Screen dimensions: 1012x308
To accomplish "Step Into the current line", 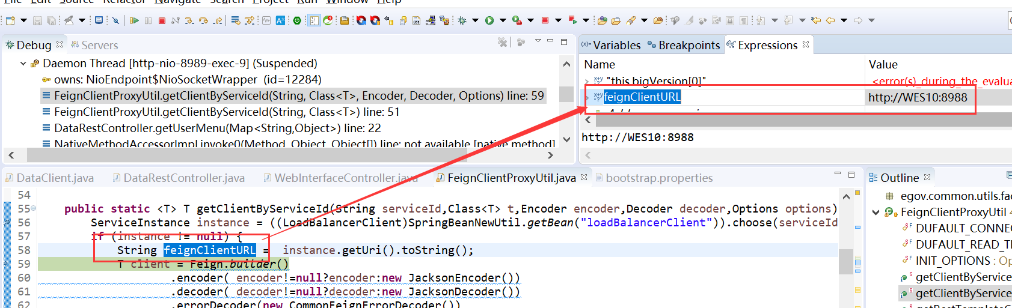I will click(x=189, y=20).
